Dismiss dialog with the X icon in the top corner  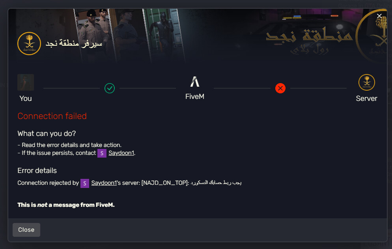pyautogui.click(x=379, y=16)
